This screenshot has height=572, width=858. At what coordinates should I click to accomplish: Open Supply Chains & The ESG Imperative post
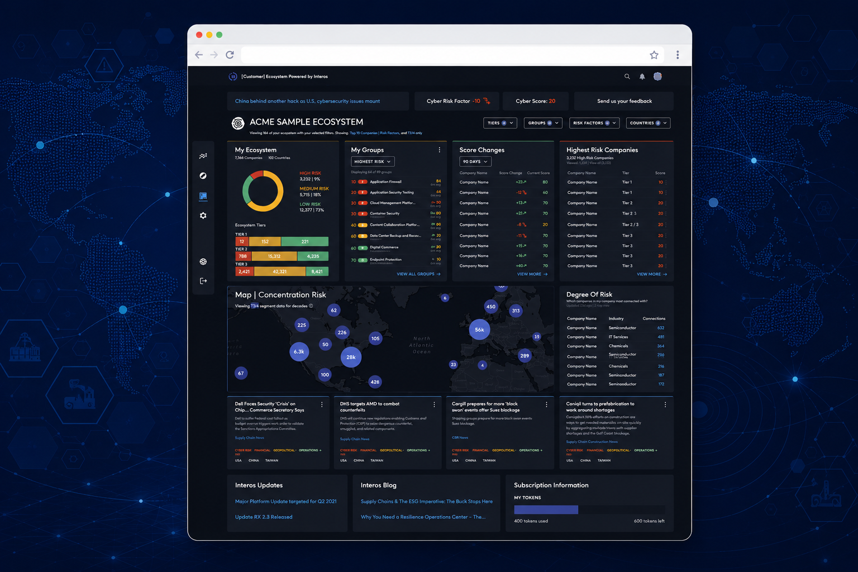(x=427, y=502)
